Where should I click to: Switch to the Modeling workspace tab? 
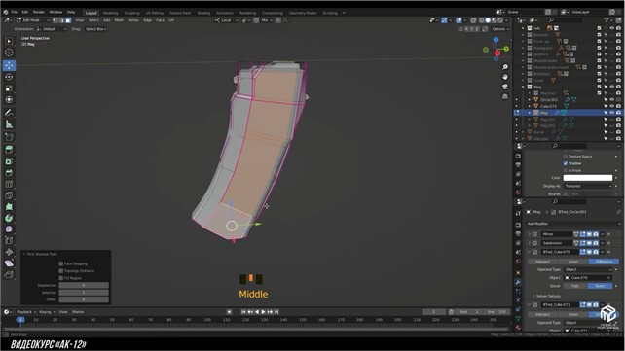click(110, 13)
